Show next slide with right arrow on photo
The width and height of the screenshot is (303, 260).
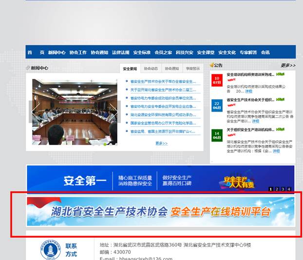coord(115,111)
